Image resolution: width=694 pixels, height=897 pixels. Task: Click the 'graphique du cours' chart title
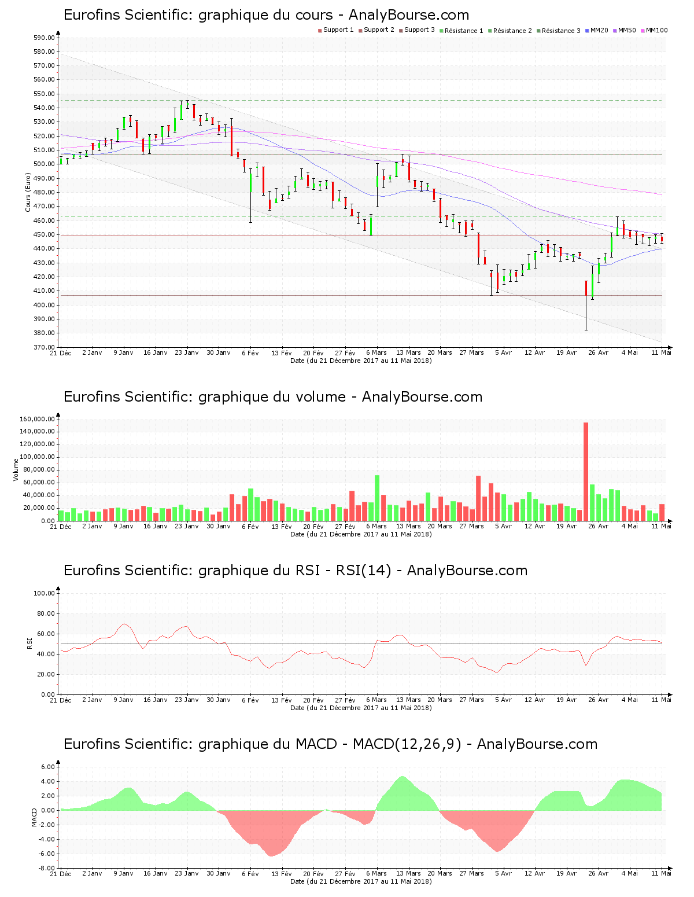click(x=267, y=15)
